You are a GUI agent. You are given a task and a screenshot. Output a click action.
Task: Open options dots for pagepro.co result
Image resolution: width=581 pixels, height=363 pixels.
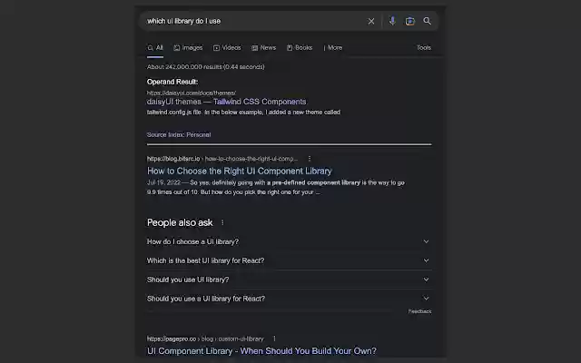274,338
